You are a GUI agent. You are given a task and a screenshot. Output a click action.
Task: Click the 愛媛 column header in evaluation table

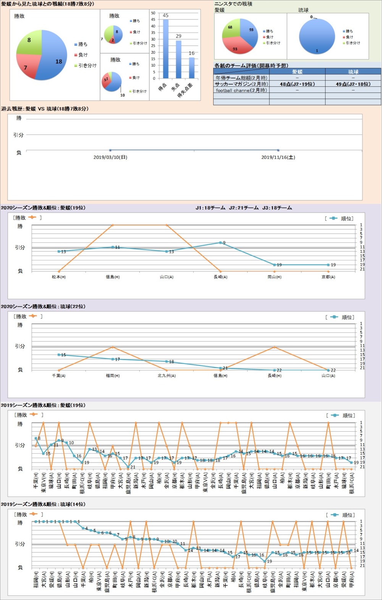click(297, 71)
